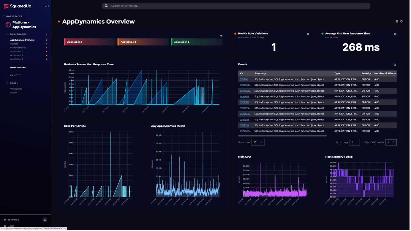Open the dashboard settings gear icon
This screenshot has height=231, width=411.
click(401, 21)
